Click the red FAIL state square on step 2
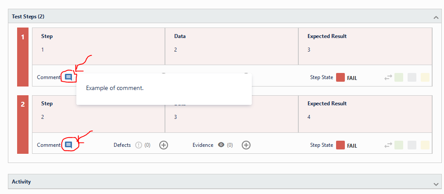This screenshot has height=194, width=444. 340,145
